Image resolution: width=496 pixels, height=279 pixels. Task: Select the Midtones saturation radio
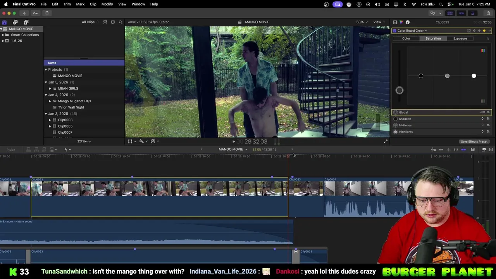(x=396, y=125)
